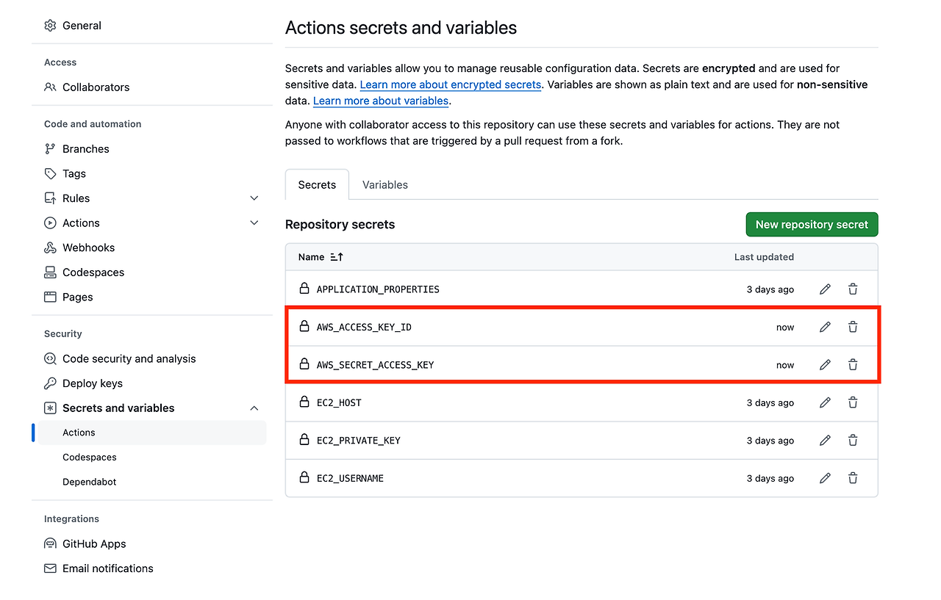Viewport: 941px width, 600px height.
Task: Click the General gear icon
Action: [50, 25]
